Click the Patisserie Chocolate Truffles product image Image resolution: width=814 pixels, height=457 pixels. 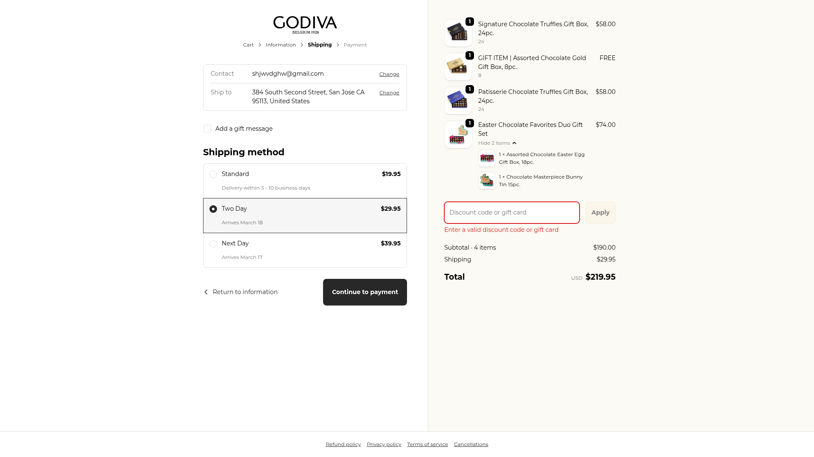point(458,101)
